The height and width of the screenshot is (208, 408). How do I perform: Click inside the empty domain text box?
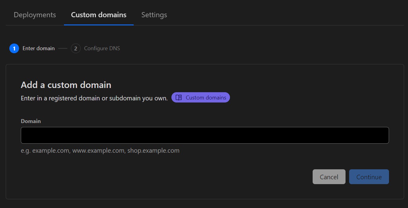click(205, 135)
